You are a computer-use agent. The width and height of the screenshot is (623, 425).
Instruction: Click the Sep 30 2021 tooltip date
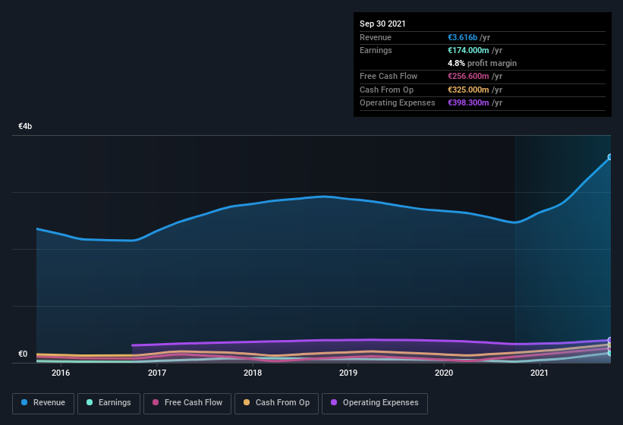point(382,24)
